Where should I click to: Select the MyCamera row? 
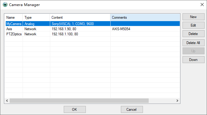tap(92, 24)
